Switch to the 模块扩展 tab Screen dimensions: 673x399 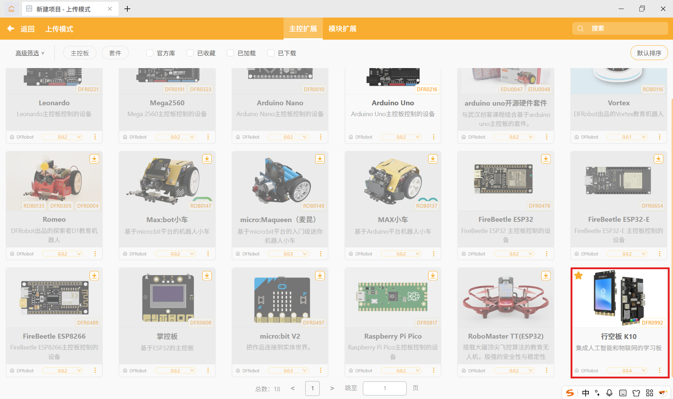[x=342, y=29]
